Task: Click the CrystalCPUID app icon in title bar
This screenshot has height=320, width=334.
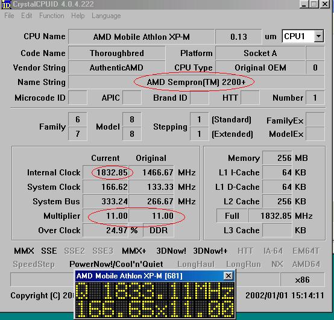Action: (7, 4)
